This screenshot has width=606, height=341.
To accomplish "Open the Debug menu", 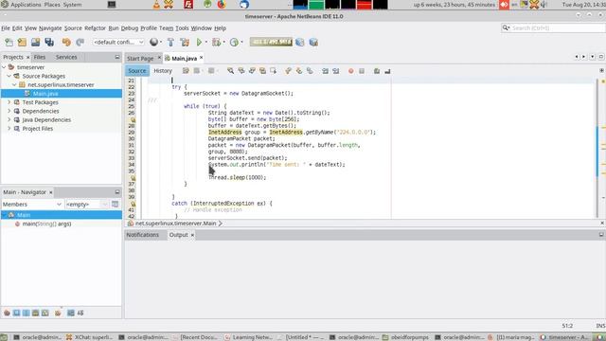I will point(130,28).
